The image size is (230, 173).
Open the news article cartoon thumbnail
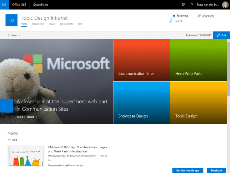click(26, 156)
